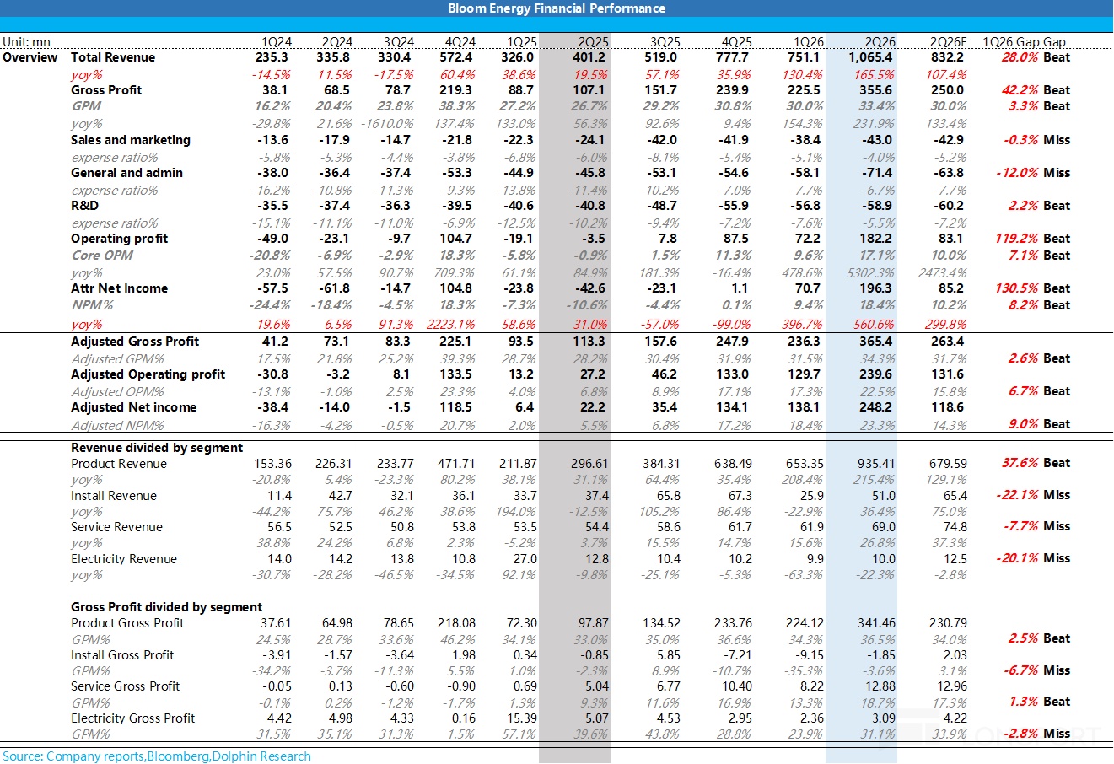Select the 'Service Revenue' row label

[x=116, y=527]
